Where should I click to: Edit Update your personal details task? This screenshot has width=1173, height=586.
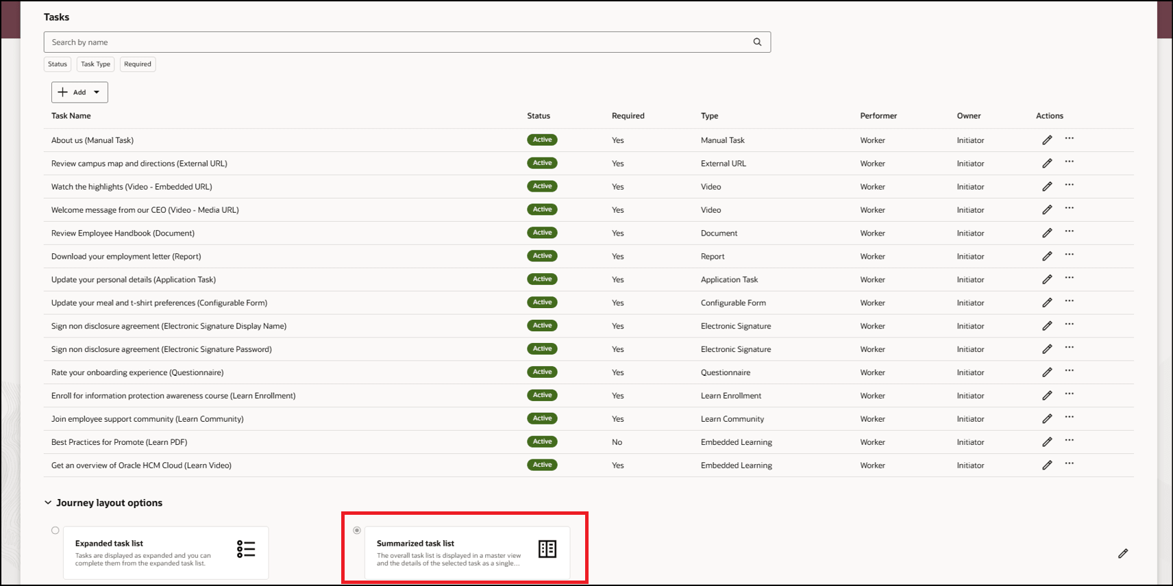pos(1047,280)
